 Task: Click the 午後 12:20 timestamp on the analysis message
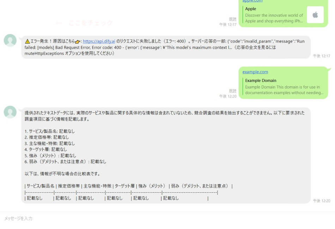coord(321,200)
